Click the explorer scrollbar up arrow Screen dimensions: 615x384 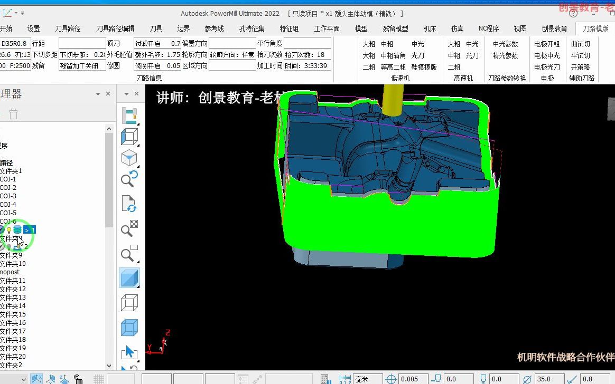pyautogui.click(x=109, y=129)
